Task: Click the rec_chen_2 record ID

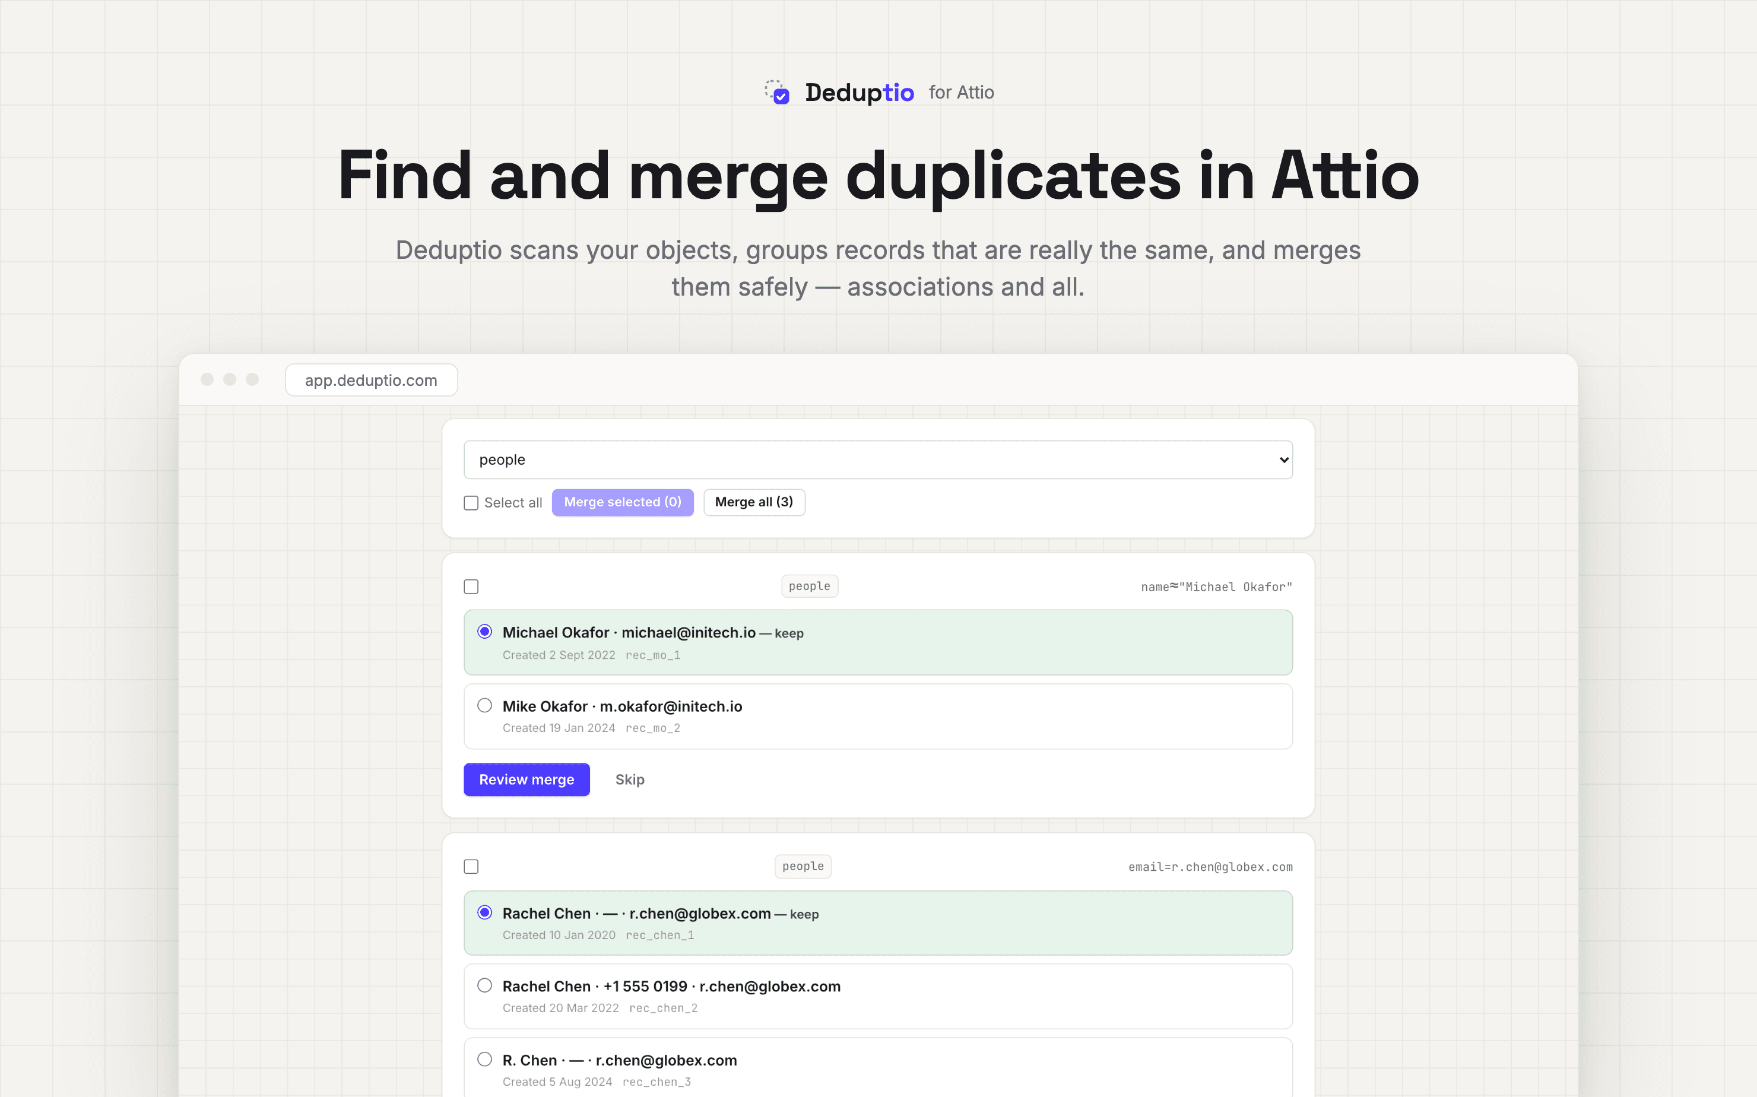Action: pos(664,1009)
